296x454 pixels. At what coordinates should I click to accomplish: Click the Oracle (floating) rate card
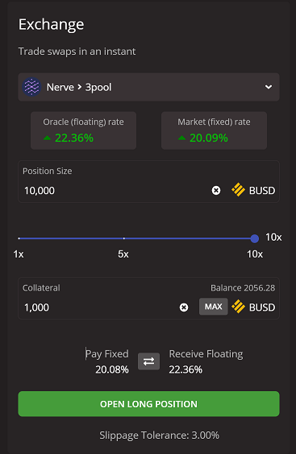tap(83, 130)
